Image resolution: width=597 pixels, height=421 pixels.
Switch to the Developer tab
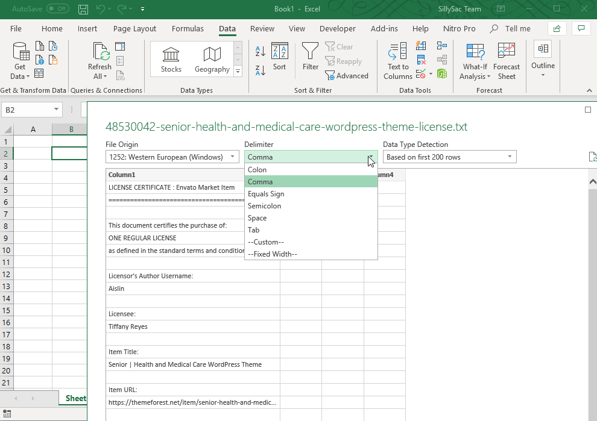(337, 28)
